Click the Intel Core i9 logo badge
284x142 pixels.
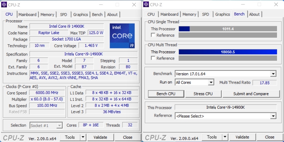122,36
